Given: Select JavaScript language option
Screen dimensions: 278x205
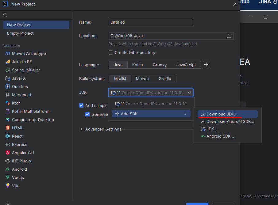Looking at the screenshot, I should coord(186,65).
